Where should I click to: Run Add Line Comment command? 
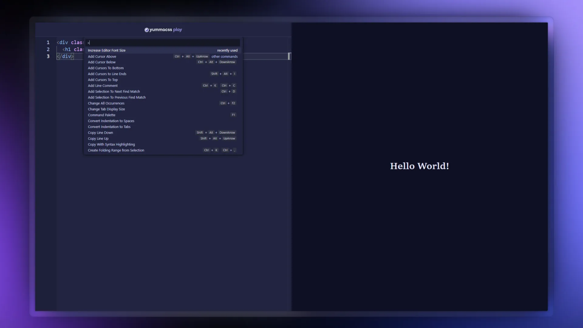click(163, 86)
